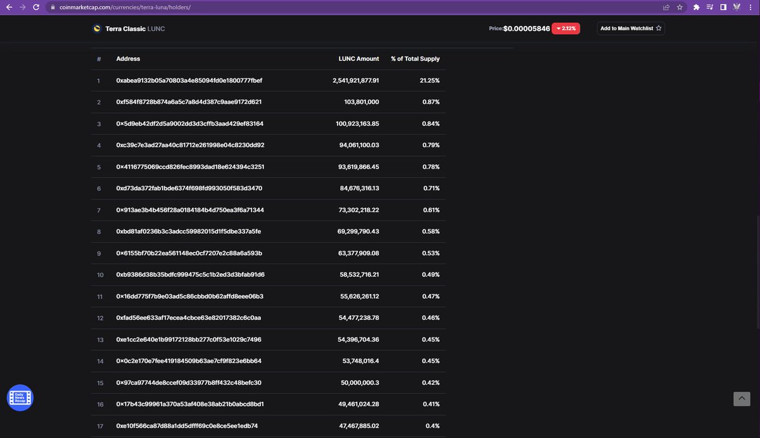Viewport: 760px width, 438px height.
Task: Click the scroll-to-top arrow button
Action: point(742,398)
